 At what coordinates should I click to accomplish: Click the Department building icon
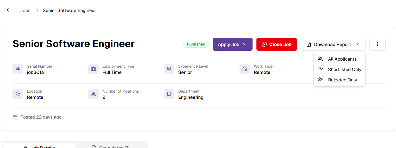(x=169, y=94)
